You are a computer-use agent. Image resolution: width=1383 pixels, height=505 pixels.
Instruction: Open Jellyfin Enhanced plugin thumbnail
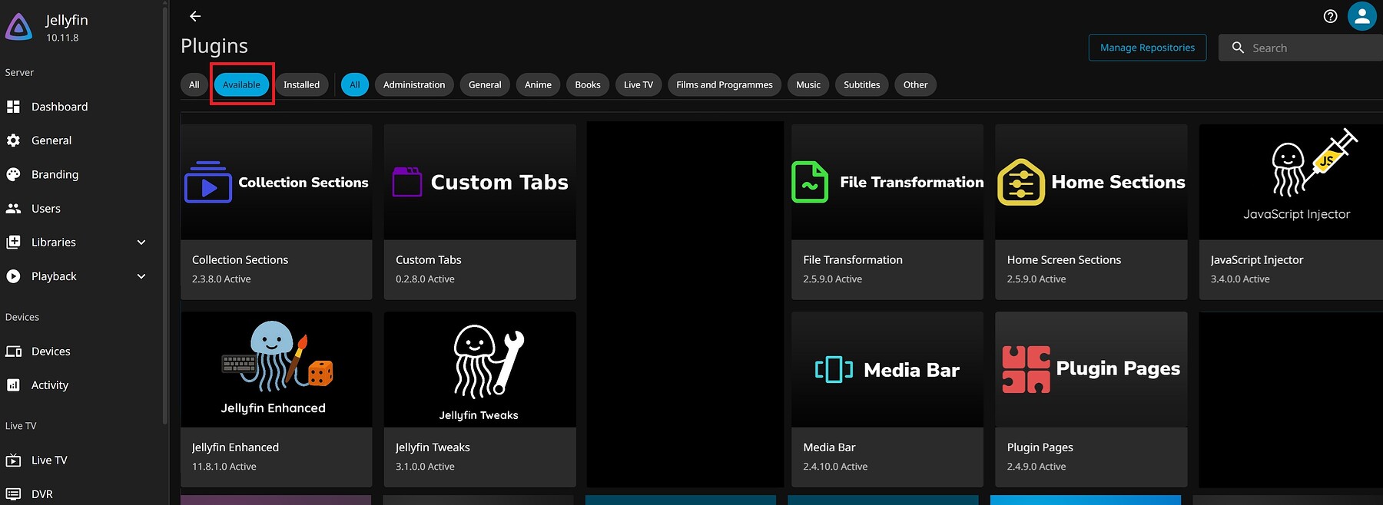pyautogui.click(x=277, y=369)
